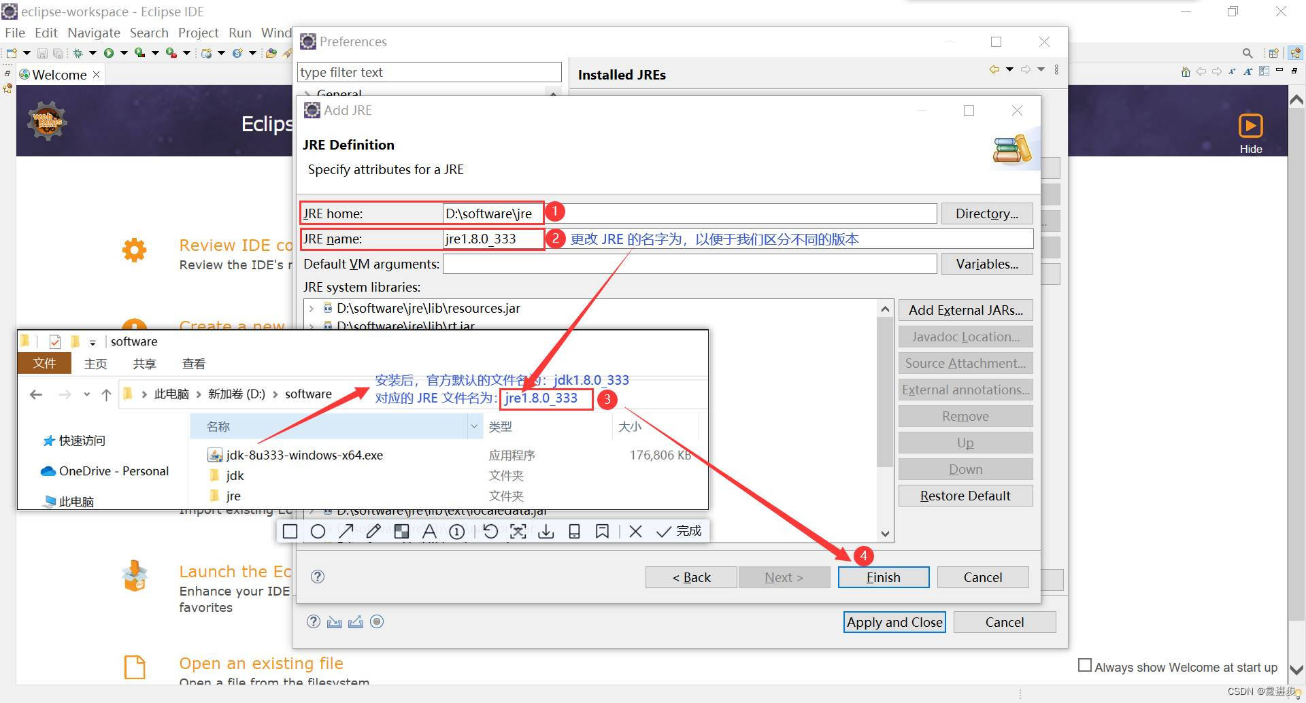This screenshot has height=703, width=1306.
Task: Click the green Run icon
Action: click(109, 53)
